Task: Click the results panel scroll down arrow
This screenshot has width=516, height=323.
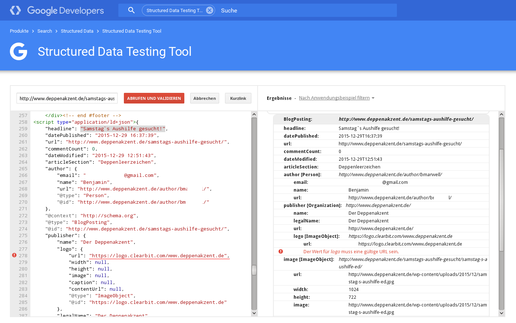Action: click(502, 313)
